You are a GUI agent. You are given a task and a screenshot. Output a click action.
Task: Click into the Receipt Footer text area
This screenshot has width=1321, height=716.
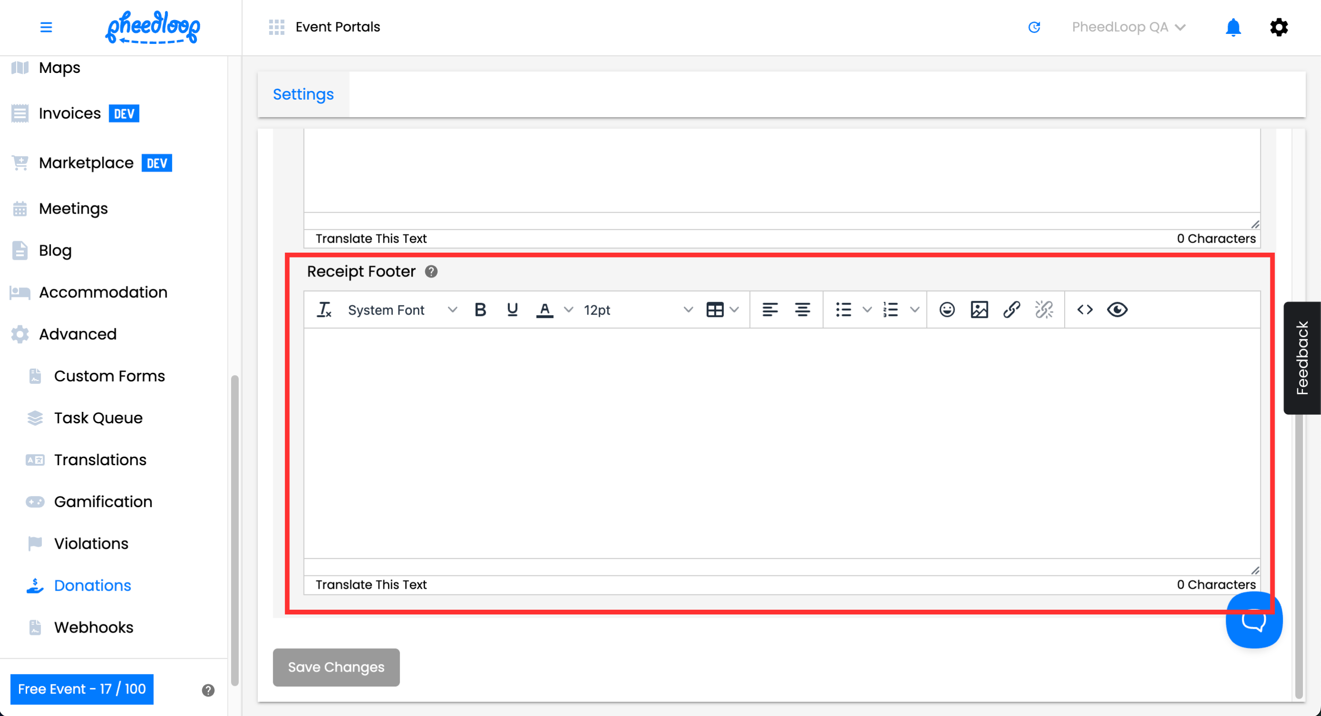tap(782, 443)
